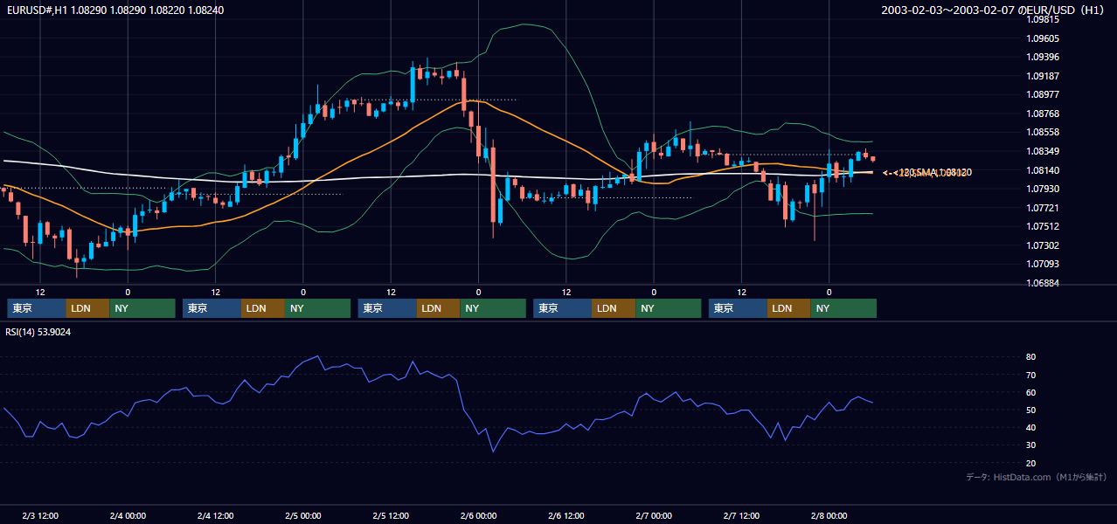Click the RSI scale value 80
This screenshot has height=524, width=1117.
[1030, 357]
